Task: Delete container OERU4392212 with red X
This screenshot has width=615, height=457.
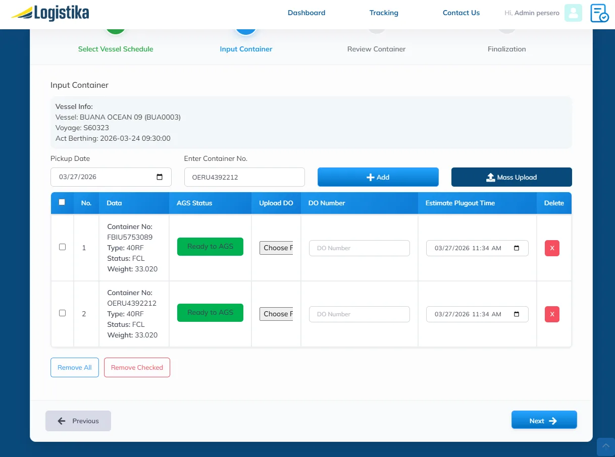Action: point(552,314)
